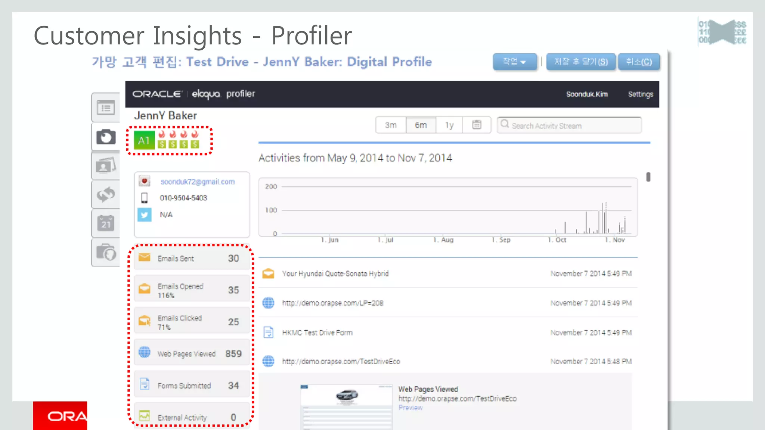Click Forms Submitted count 34
The width and height of the screenshot is (765, 430).
[233, 385]
